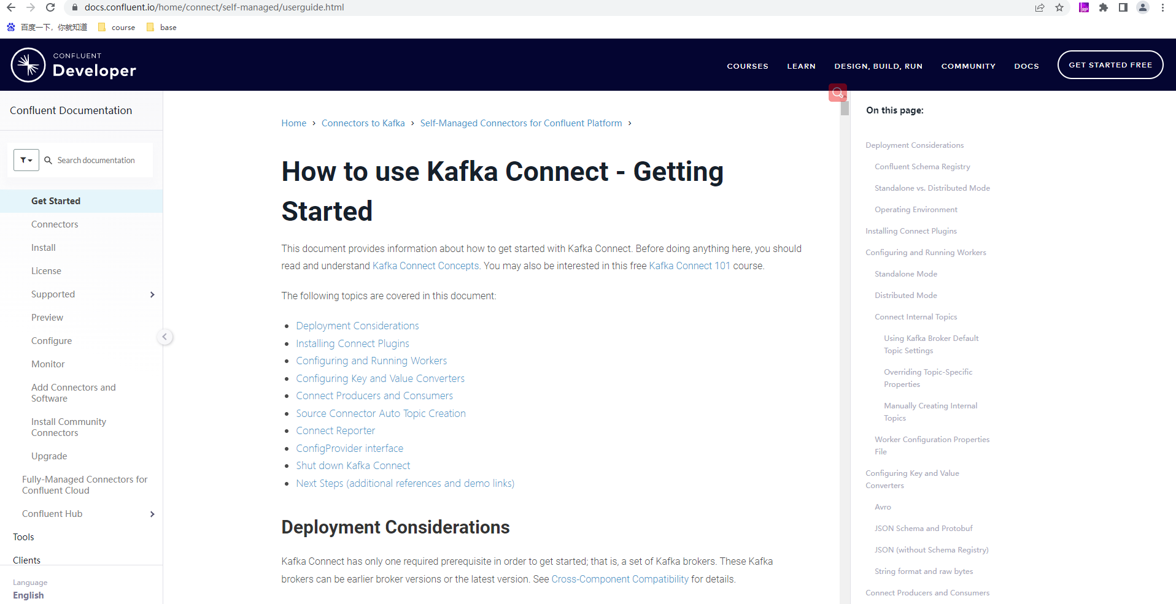Bookmark this page with the star icon
1176x604 pixels.
coord(1059,7)
